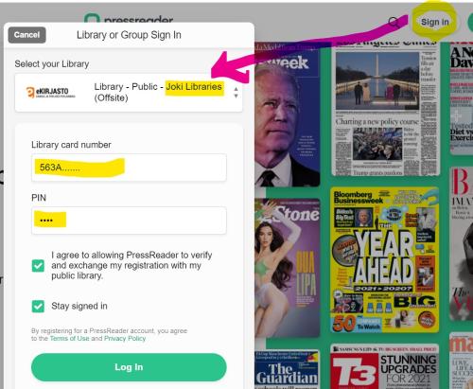Toggle the Stay signed in checkbox
The height and width of the screenshot is (389, 473).
38,306
